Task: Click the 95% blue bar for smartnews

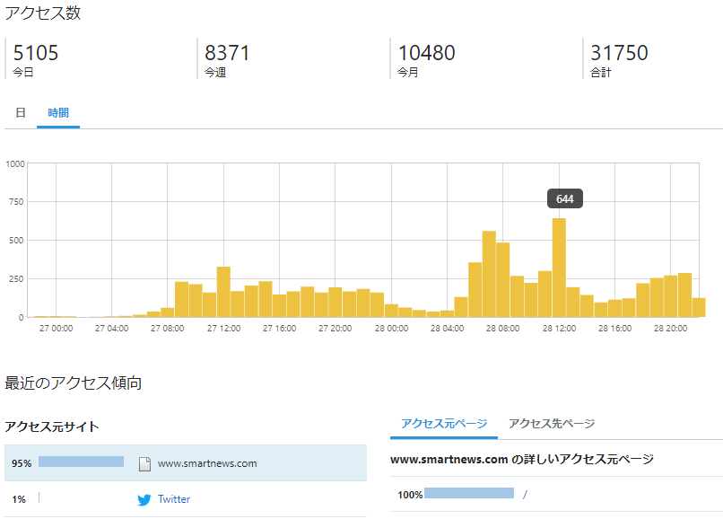Action: 81,462
